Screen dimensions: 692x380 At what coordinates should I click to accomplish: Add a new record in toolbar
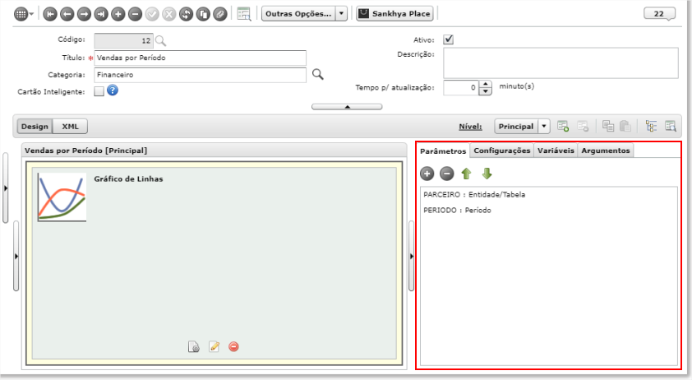tap(118, 14)
